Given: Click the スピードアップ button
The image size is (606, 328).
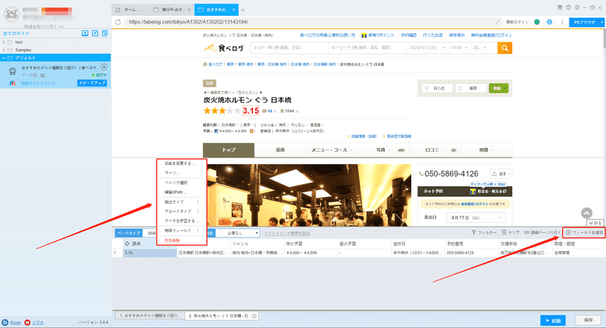Looking at the screenshot, I should pyautogui.click(x=92, y=83).
